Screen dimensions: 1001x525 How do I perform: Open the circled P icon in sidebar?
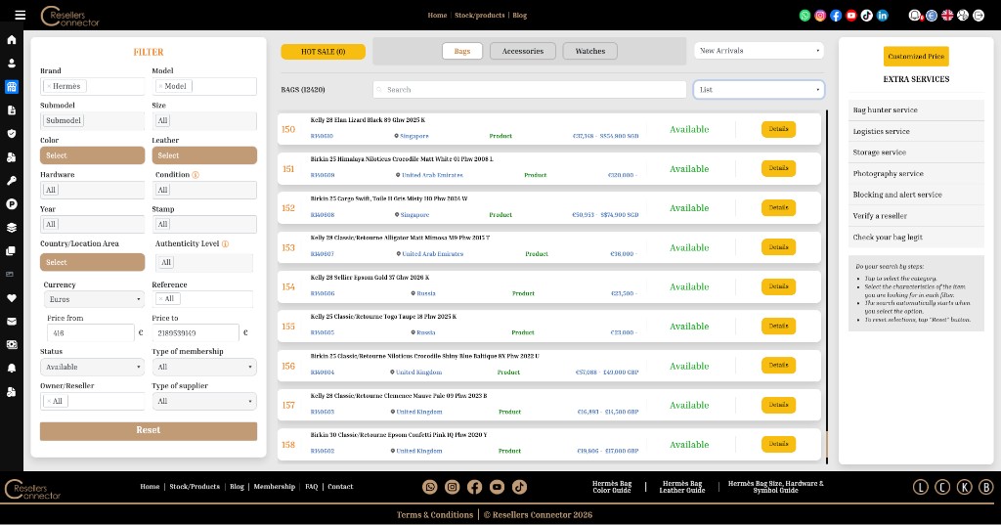(x=12, y=204)
